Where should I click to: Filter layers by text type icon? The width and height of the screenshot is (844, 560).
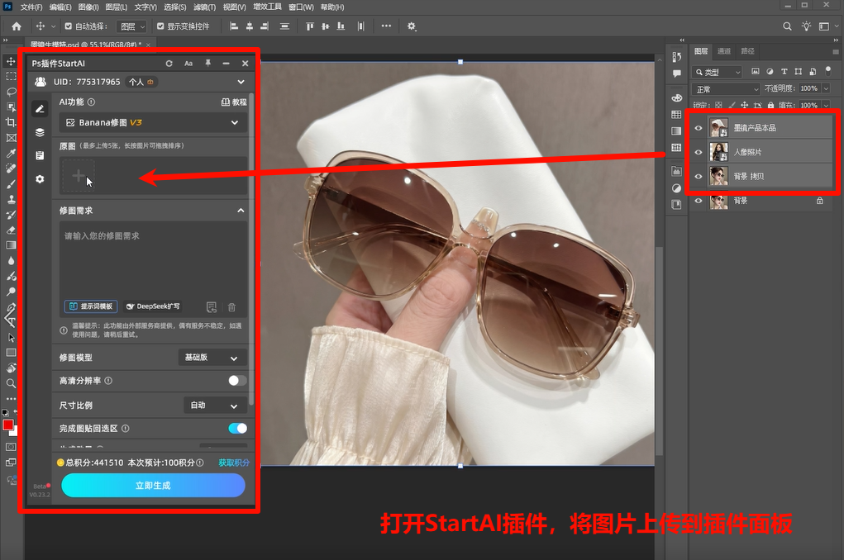(x=784, y=72)
